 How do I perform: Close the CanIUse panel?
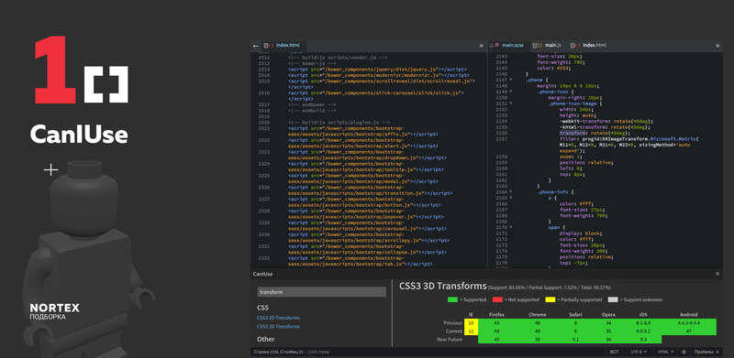(x=717, y=274)
